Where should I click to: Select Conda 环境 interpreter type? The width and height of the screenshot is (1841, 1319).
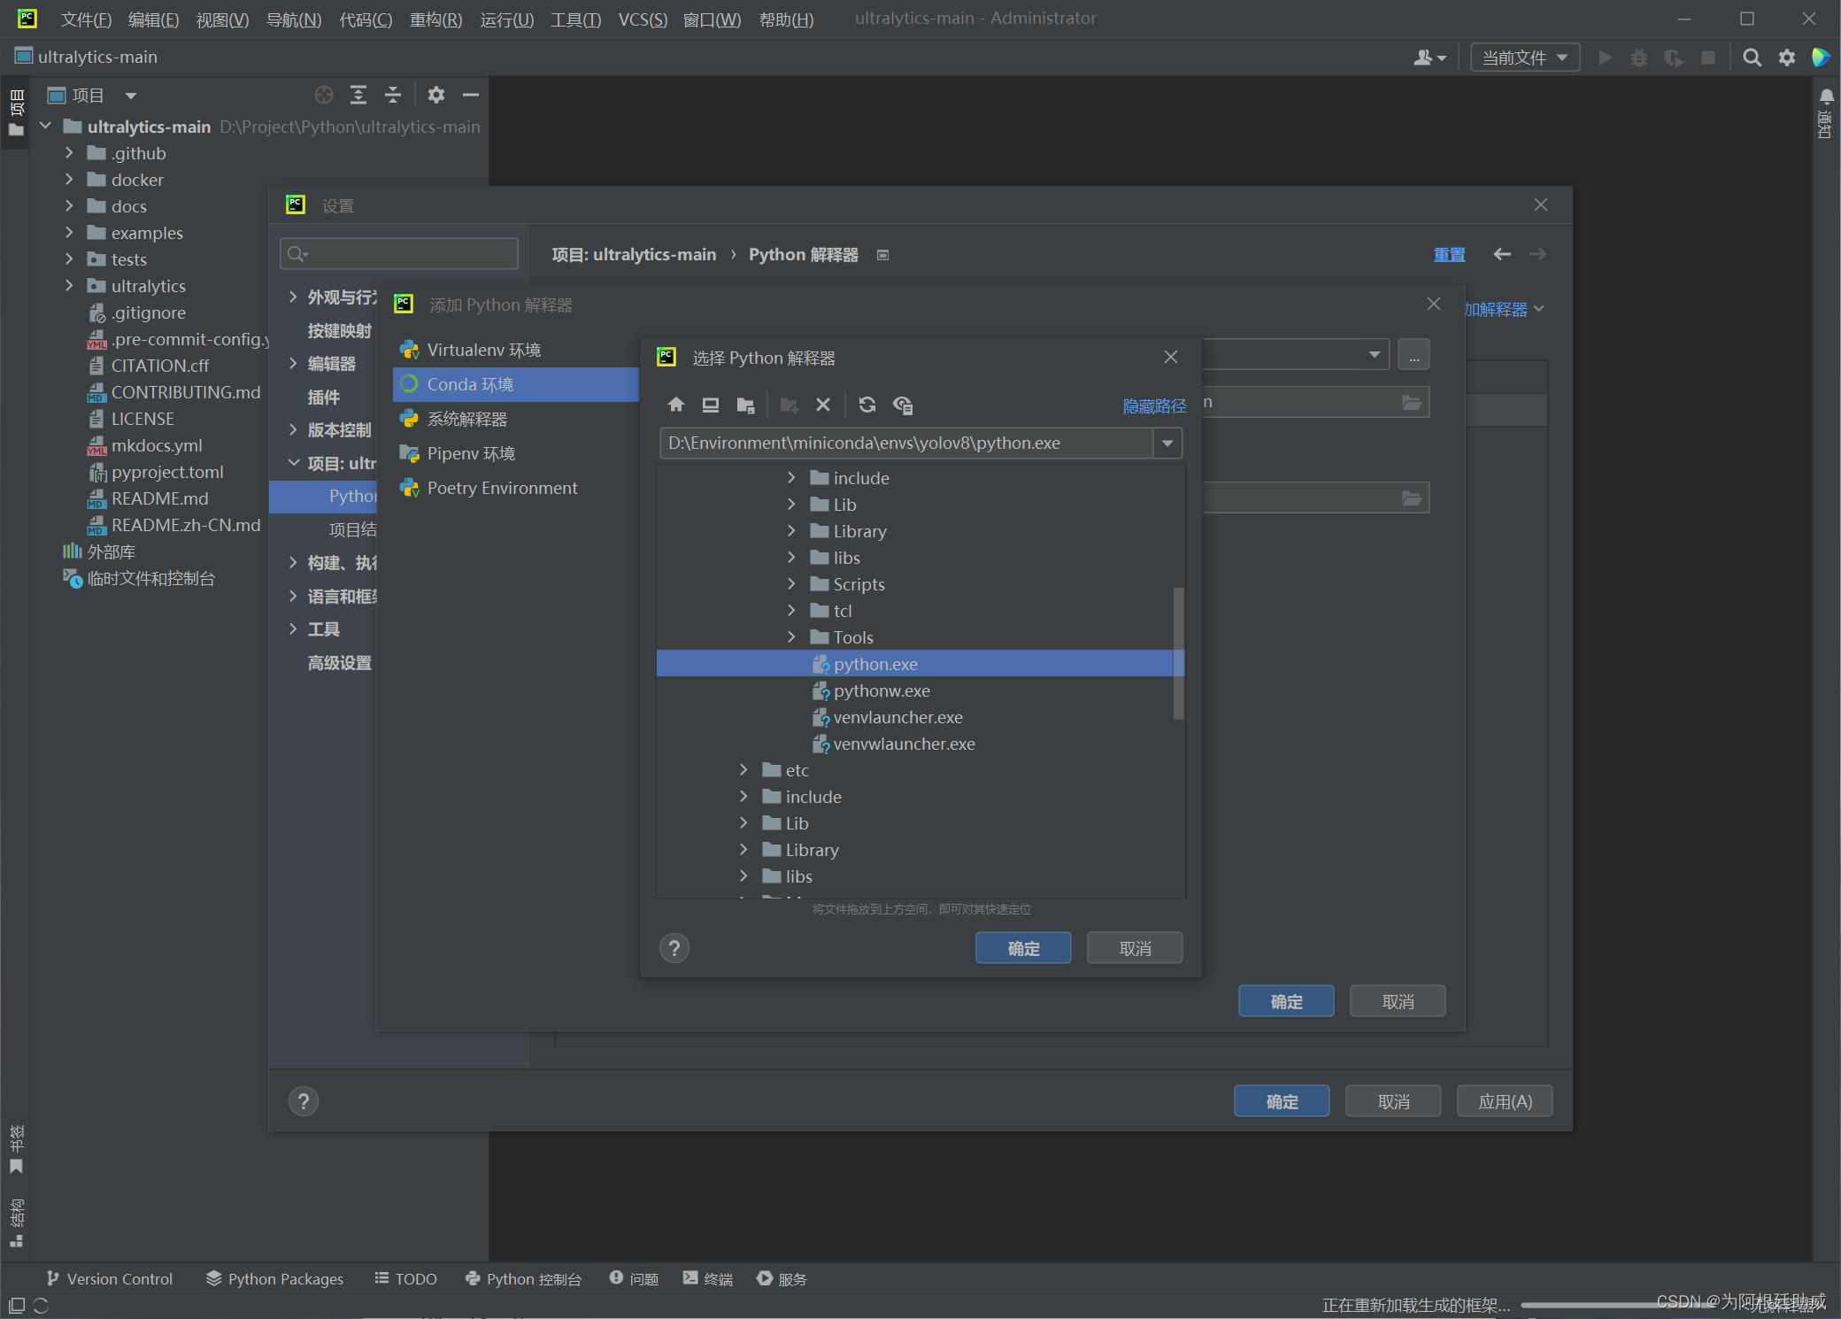(x=470, y=384)
